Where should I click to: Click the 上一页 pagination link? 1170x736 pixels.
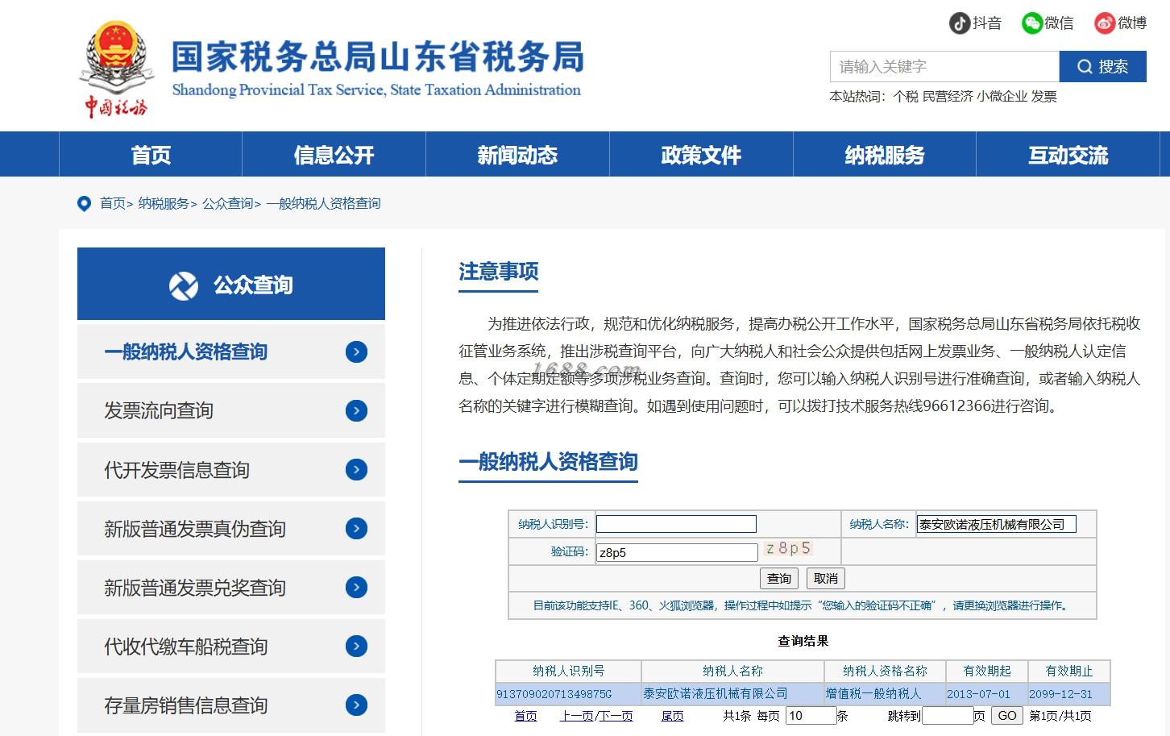pyautogui.click(x=577, y=716)
